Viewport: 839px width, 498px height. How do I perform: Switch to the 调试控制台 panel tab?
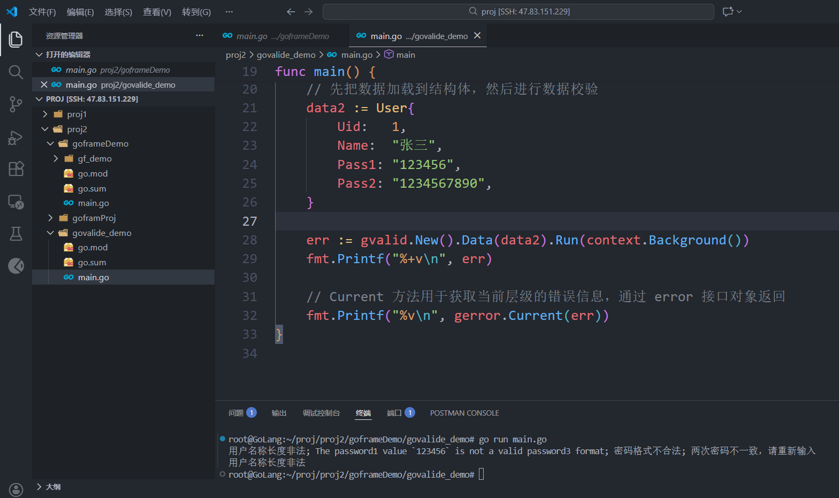321,413
